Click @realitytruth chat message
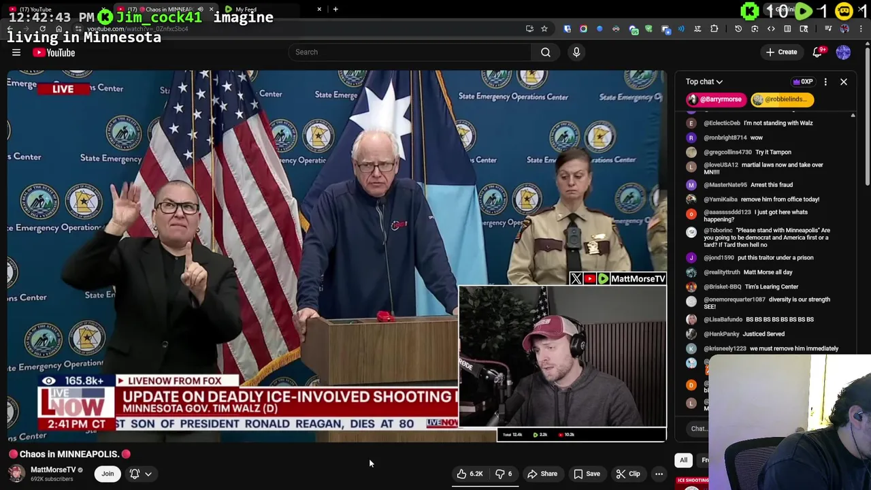This screenshot has width=871, height=490. click(x=748, y=272)
